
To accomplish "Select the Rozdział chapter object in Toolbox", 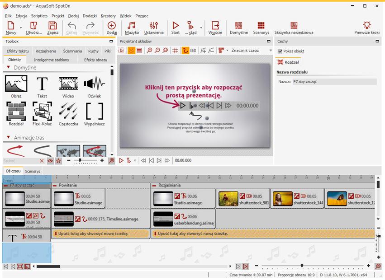I will tap(16, 114).
